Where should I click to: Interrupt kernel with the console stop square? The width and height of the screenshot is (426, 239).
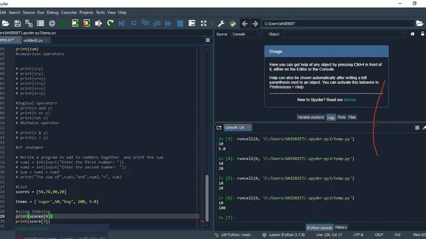click(417, 127)
